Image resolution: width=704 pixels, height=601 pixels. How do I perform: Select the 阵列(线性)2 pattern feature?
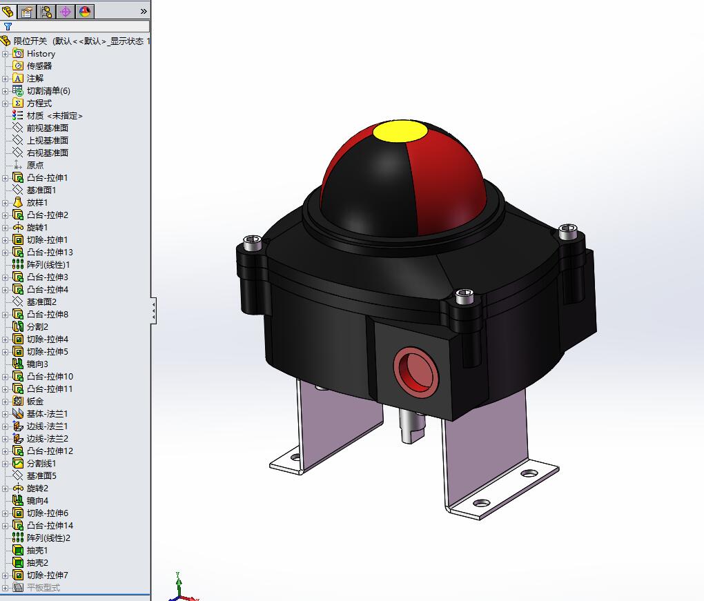click(x=41, y=538)
